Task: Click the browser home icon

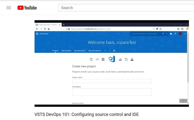Action: point(49,29)
